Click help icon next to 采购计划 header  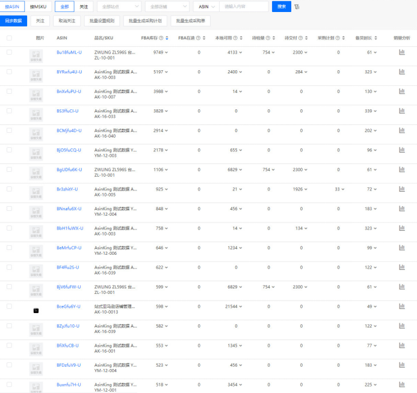click(340, 38)
